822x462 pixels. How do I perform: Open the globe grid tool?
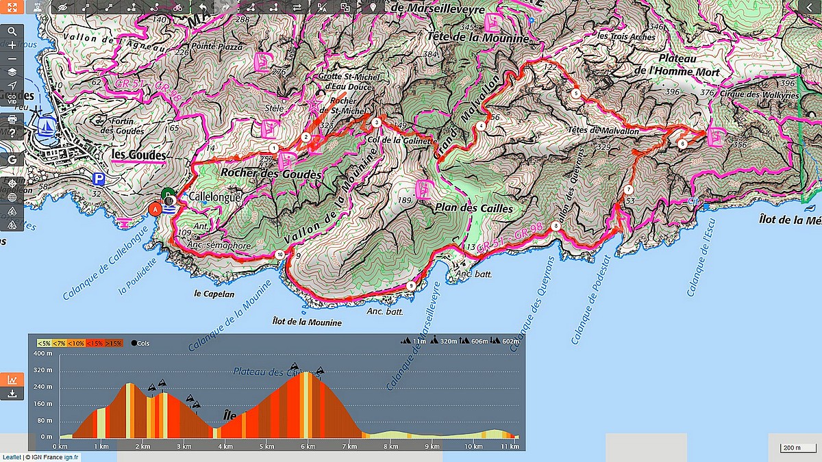12,198
